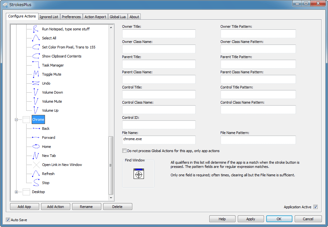Click the Forward gesture icon under Chrome
328x227 pixels.
point(36,138)
